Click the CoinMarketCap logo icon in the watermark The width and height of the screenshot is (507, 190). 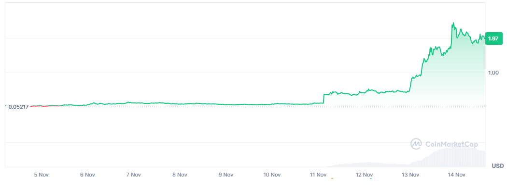point(416,144)
